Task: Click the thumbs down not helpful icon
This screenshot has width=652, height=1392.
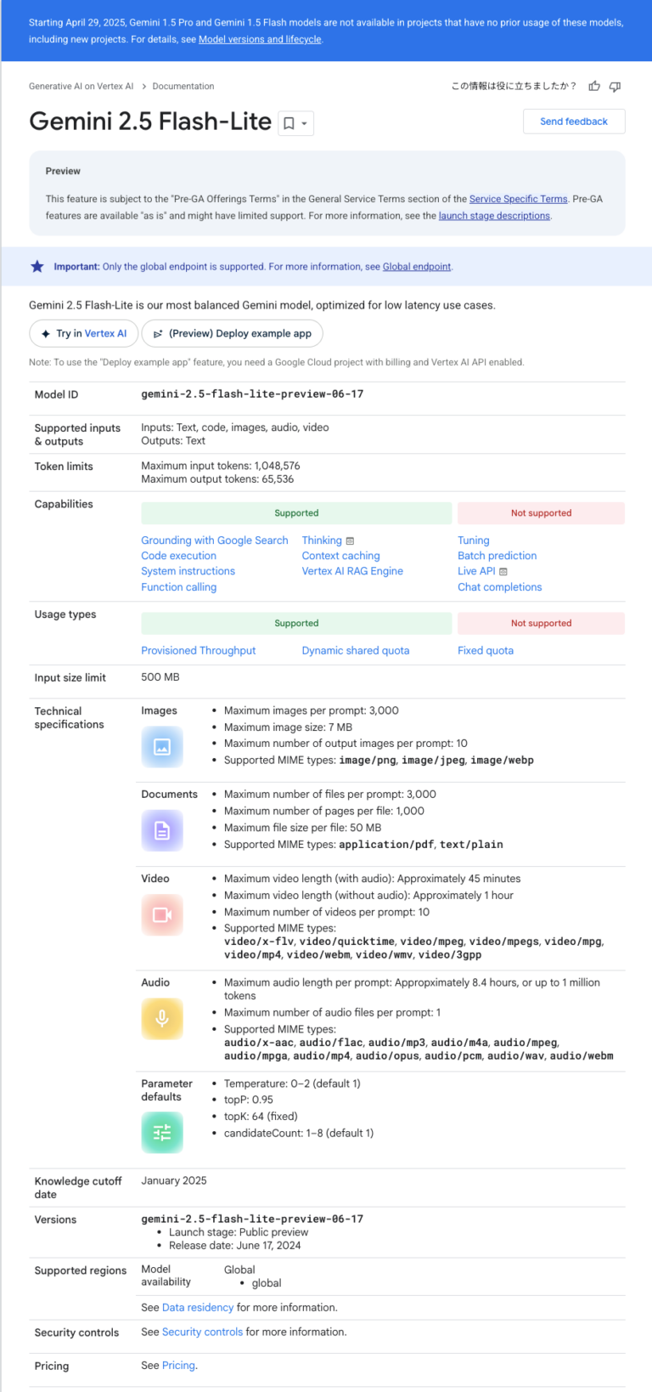Action: point(615,86)
